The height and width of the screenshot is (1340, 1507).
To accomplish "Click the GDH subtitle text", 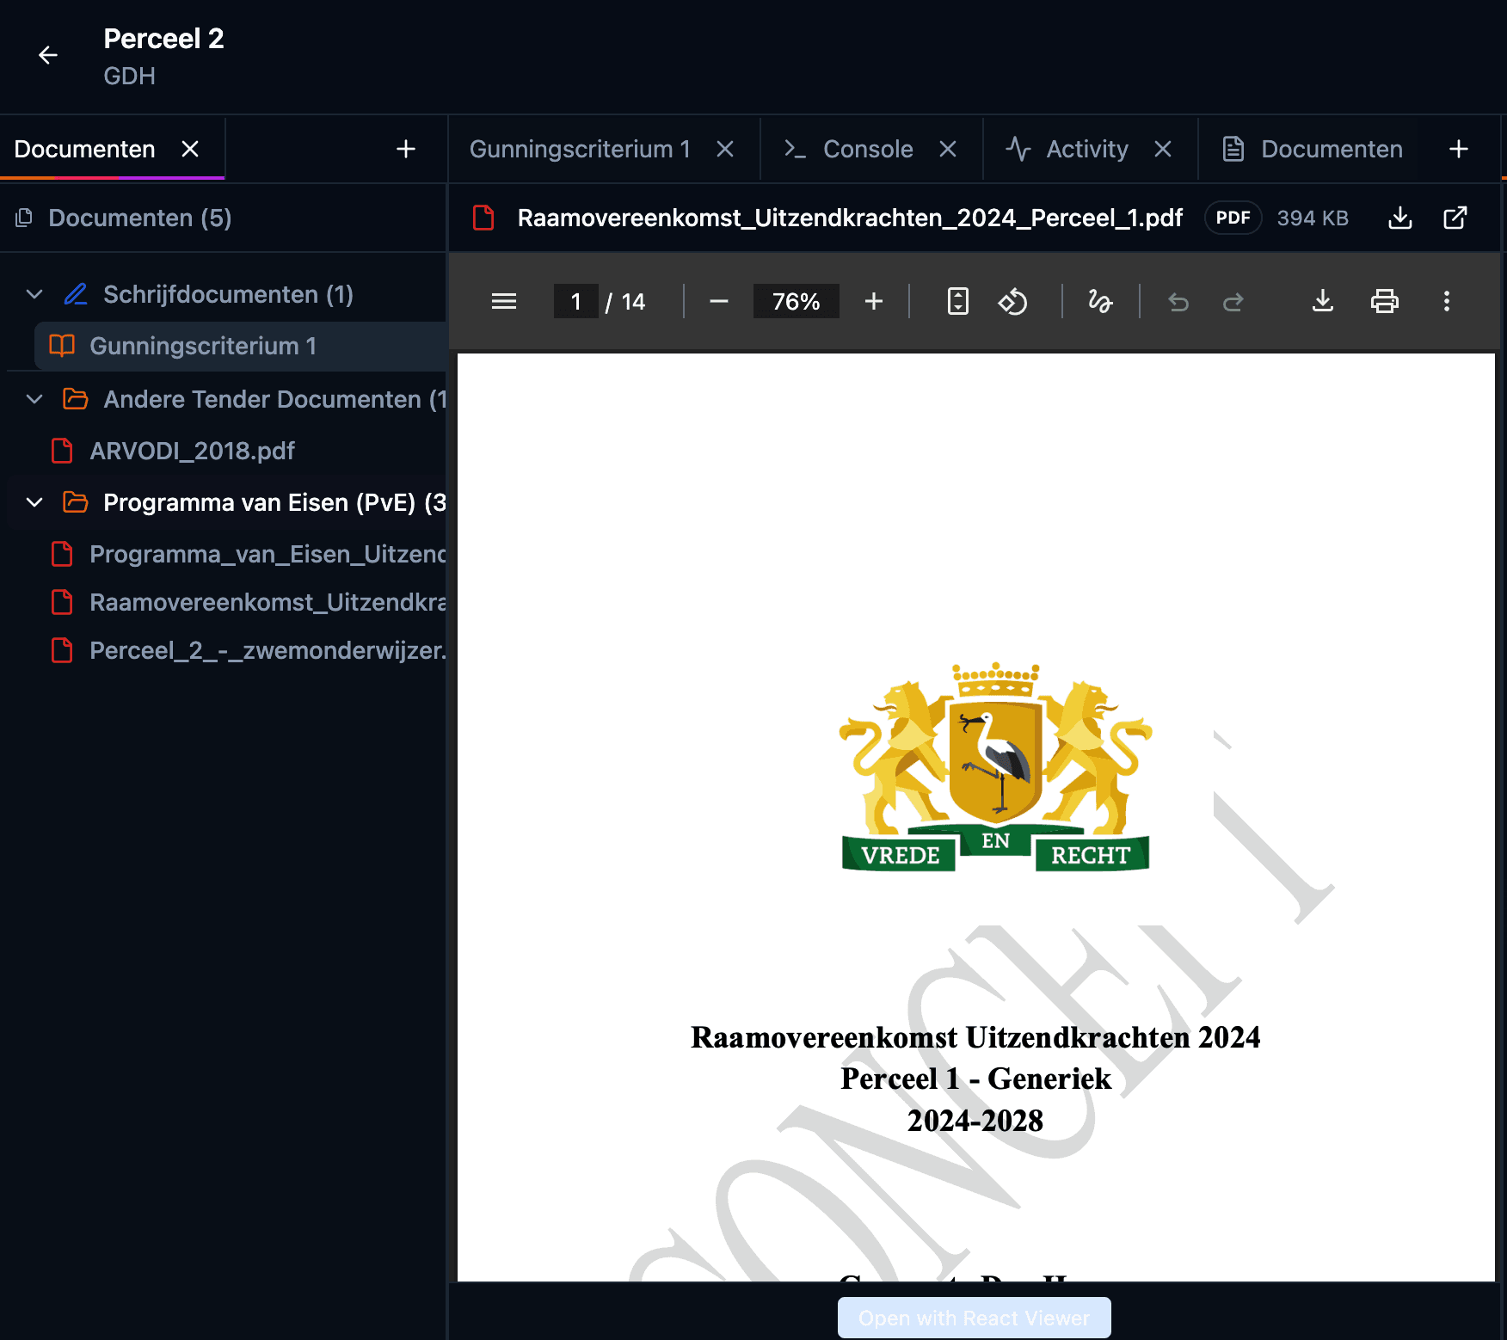I will tap(129, 76).
